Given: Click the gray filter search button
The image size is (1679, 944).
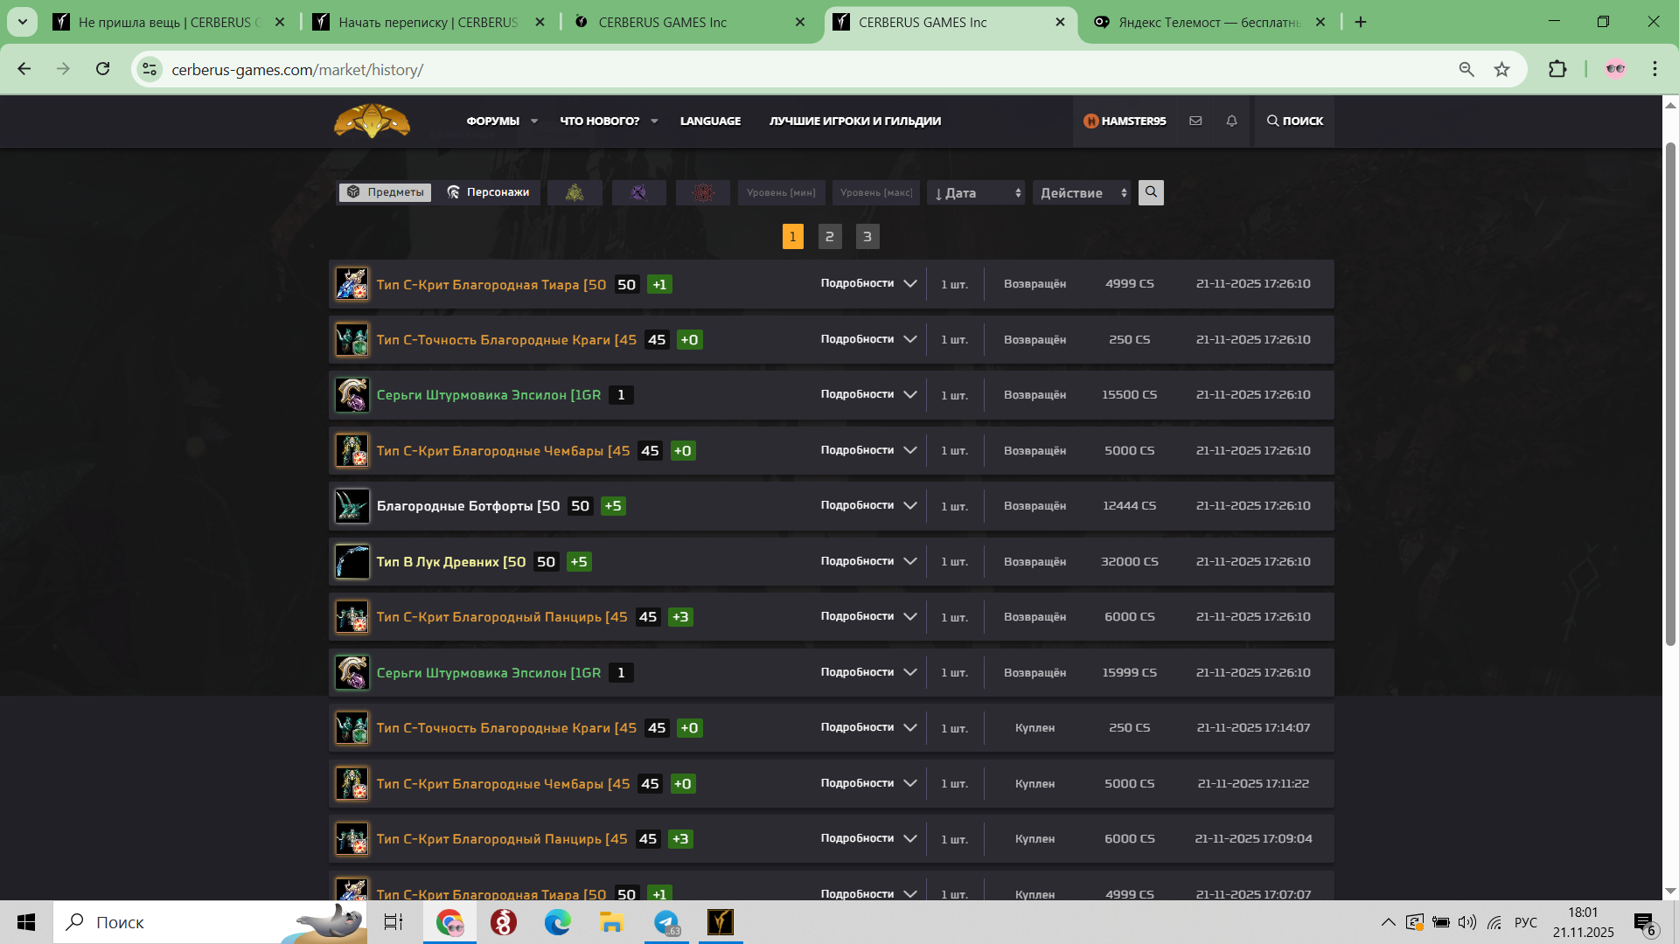Looking at the screenshot, I should tap(1151, 192).
